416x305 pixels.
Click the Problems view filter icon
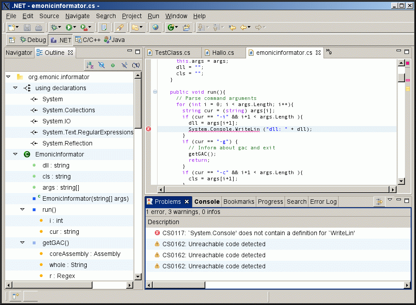tap(379, 202)
